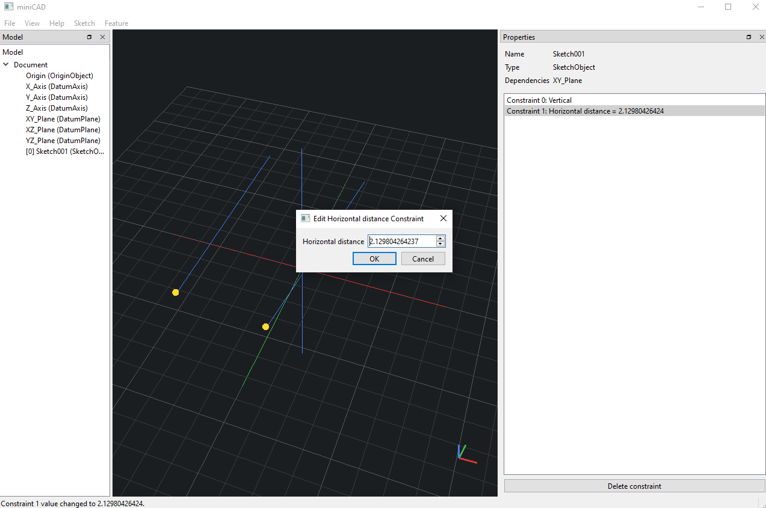
Task: Click OK in the constraint dialog
Action: (374, 259)
